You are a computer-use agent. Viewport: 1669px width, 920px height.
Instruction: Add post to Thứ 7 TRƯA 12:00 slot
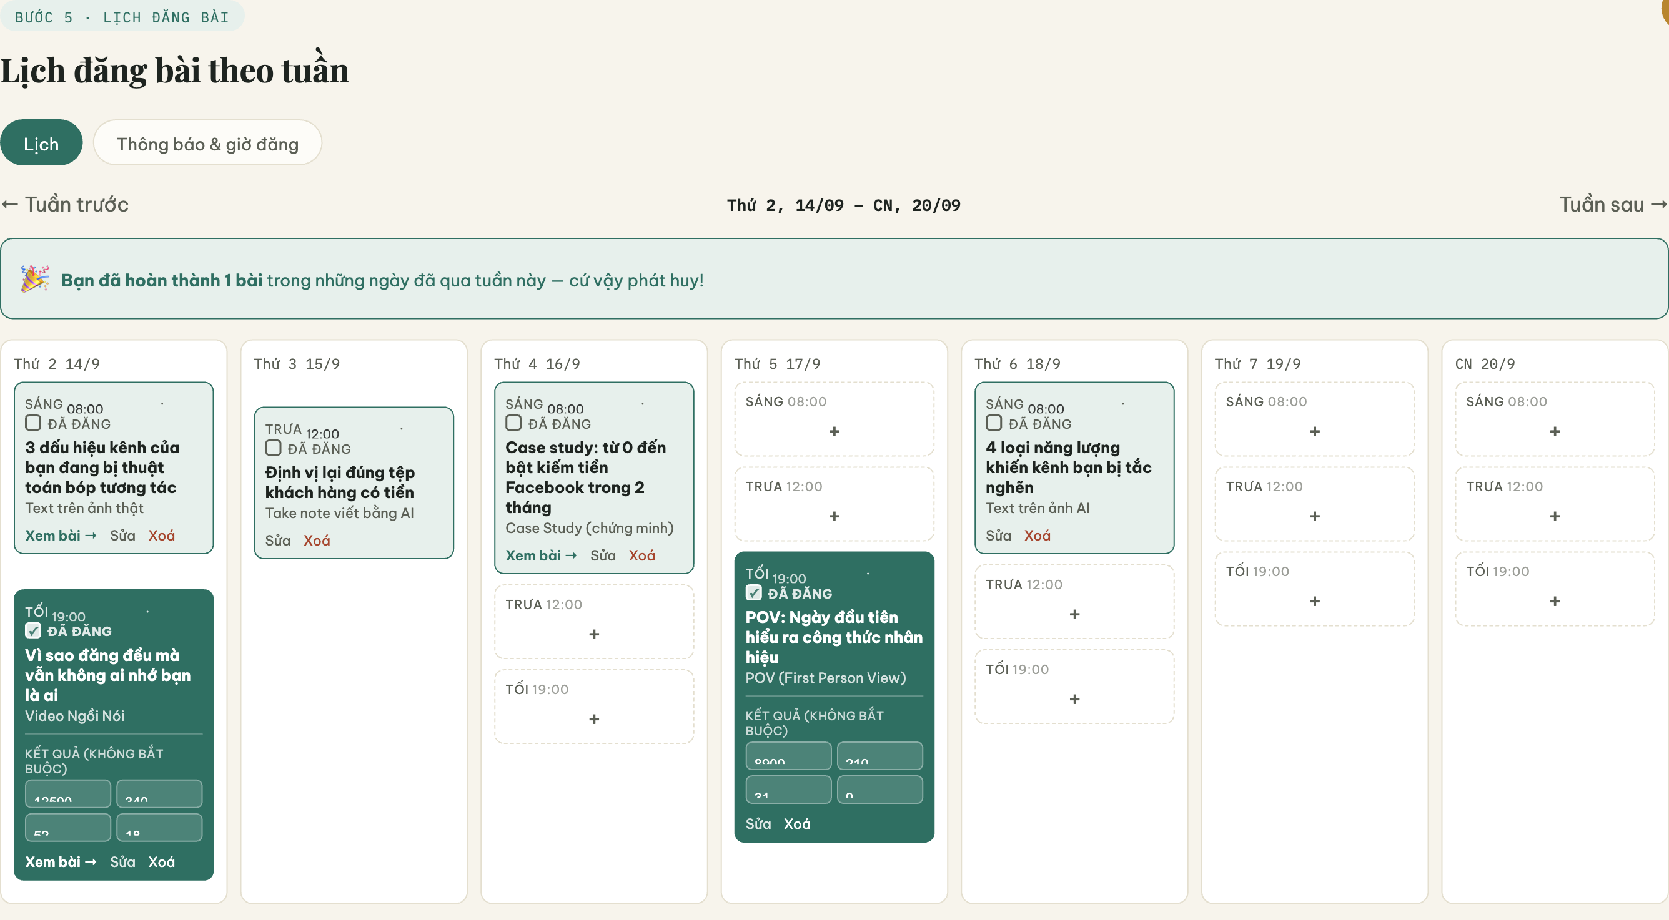coord(1315,516)
